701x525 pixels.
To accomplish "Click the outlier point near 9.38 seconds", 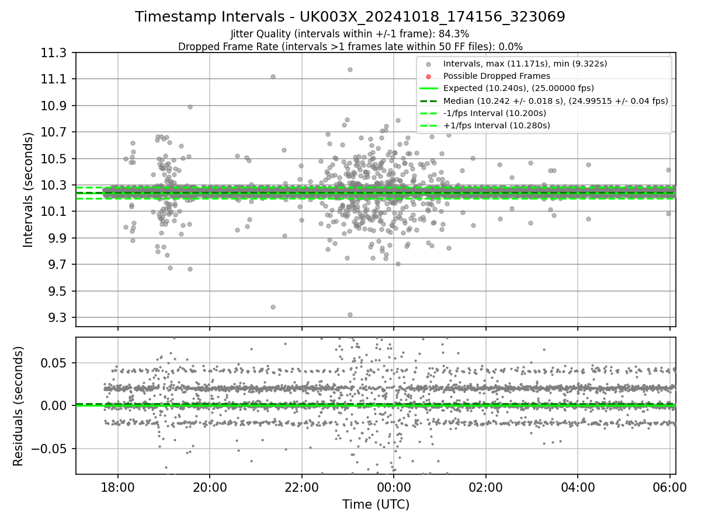I will [x=273, y=307].
